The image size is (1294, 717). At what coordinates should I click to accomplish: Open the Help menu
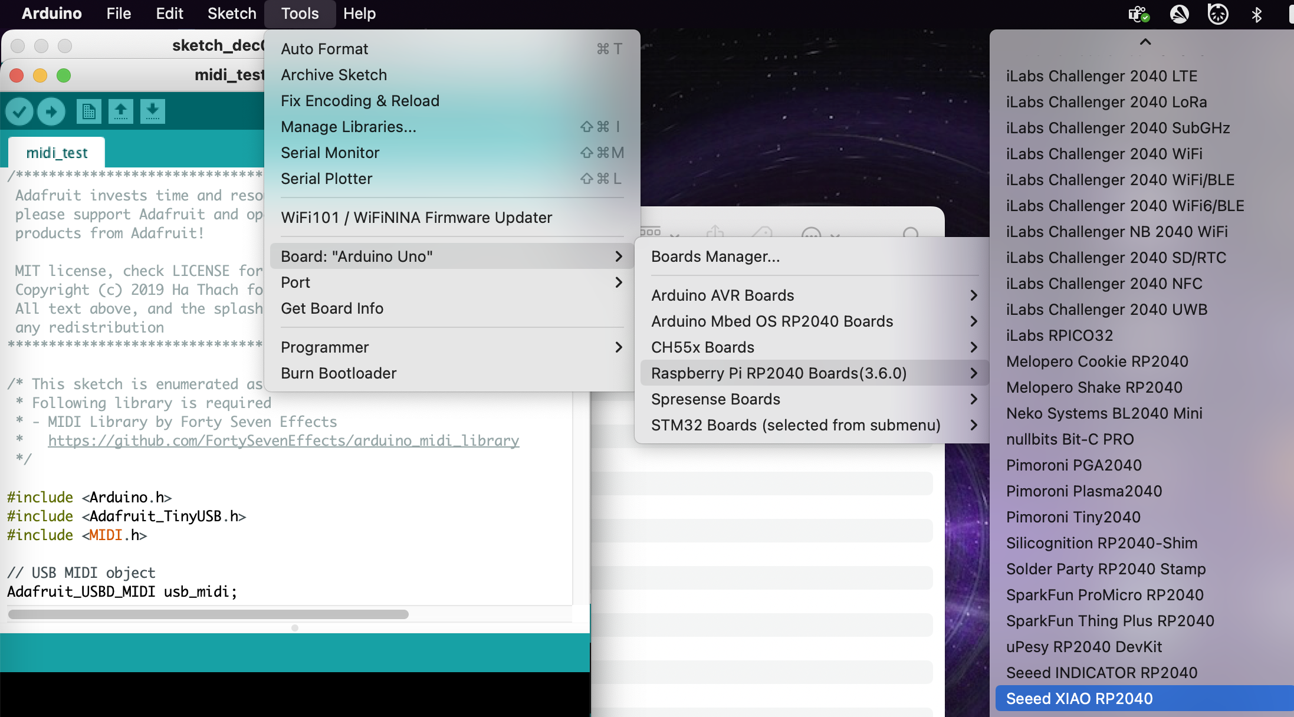360,14
